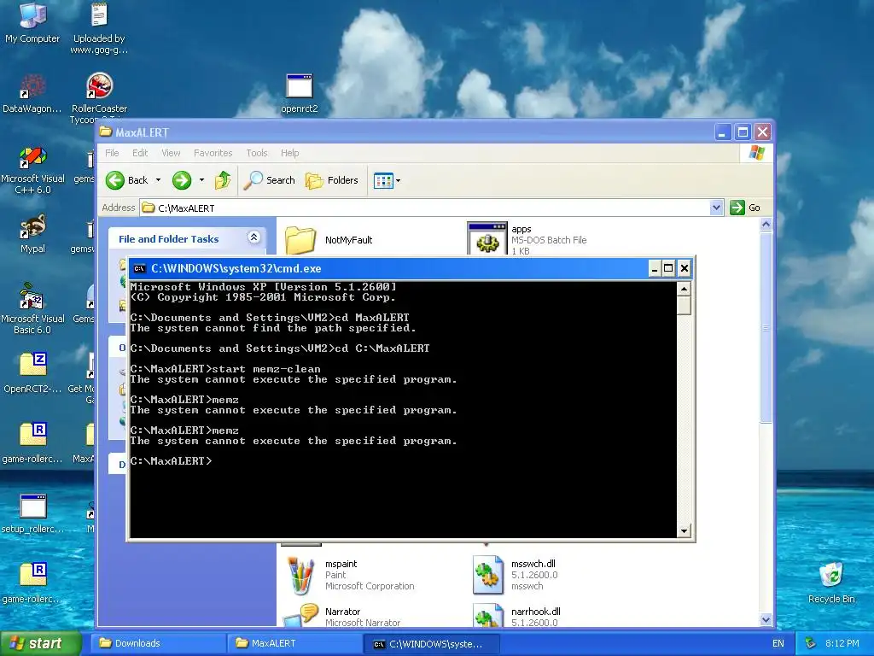
Task: Click the cmd.exe title bar system icon
Action: pos(139,269)
